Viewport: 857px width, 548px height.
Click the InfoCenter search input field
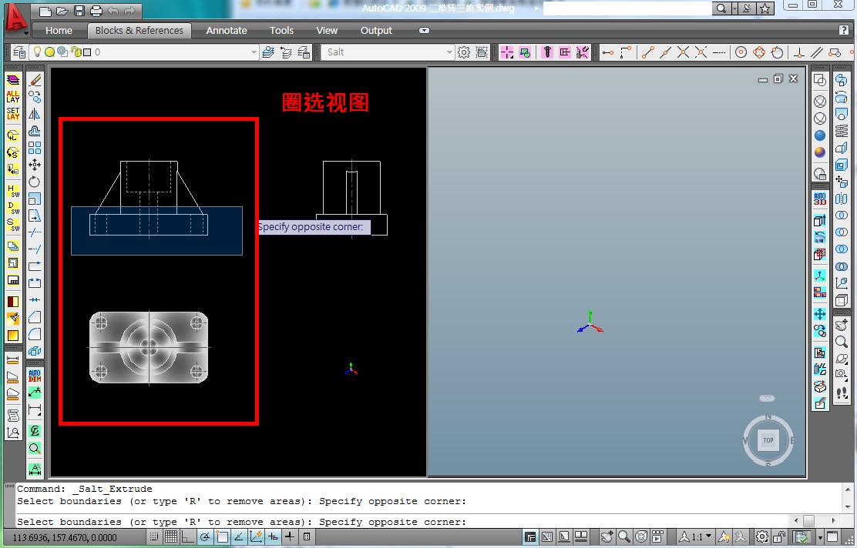pos(627,8)
